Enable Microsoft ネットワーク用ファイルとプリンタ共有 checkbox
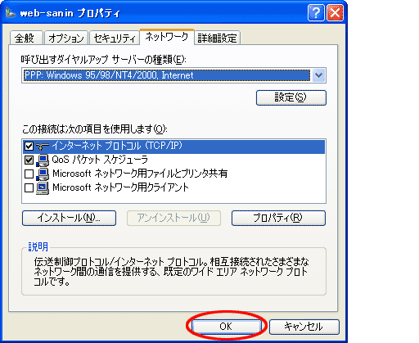419x343 pixels. [x=29, y=174]
